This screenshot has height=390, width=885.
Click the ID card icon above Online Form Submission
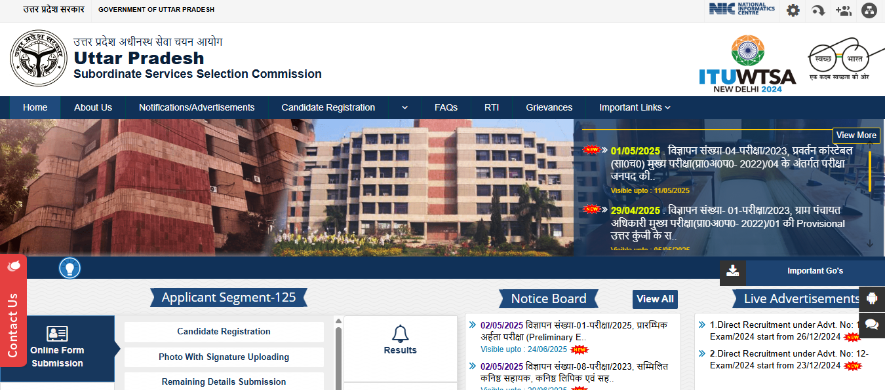click(x=58, y=334)
